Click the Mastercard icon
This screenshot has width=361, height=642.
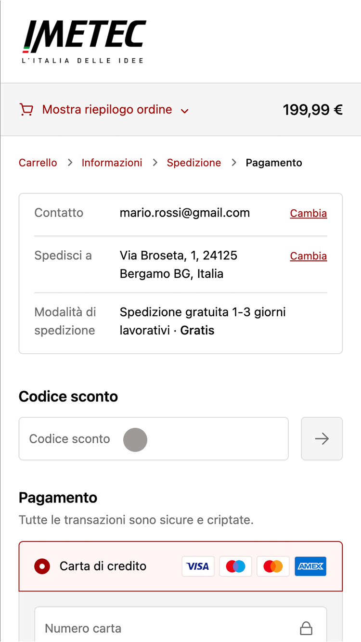pyautogui.click(x=273, y=566)
